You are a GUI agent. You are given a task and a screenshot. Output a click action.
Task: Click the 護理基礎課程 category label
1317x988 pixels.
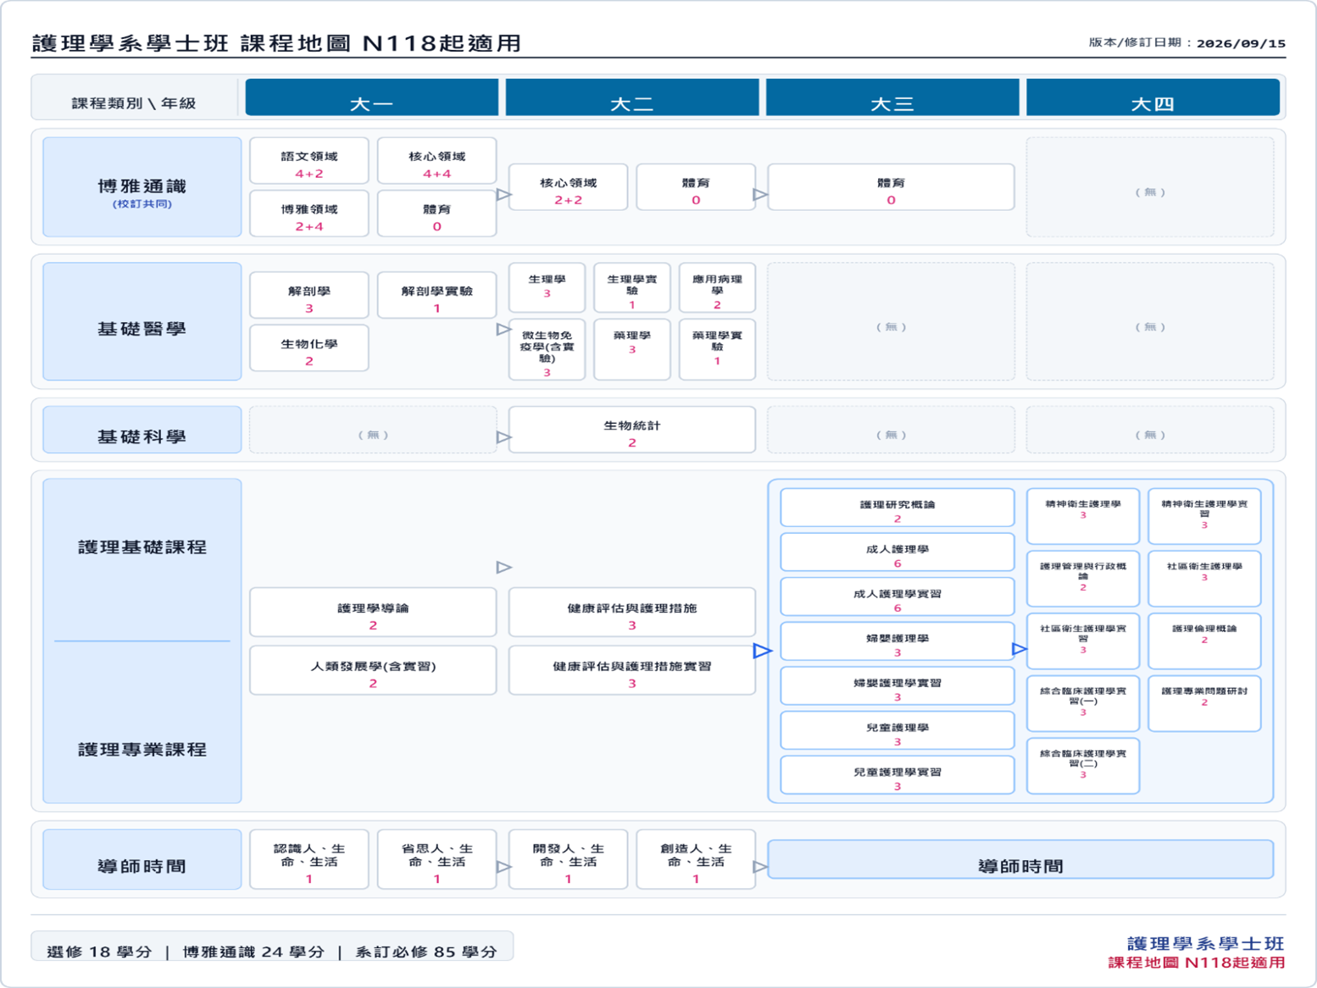tap(142, 547)
